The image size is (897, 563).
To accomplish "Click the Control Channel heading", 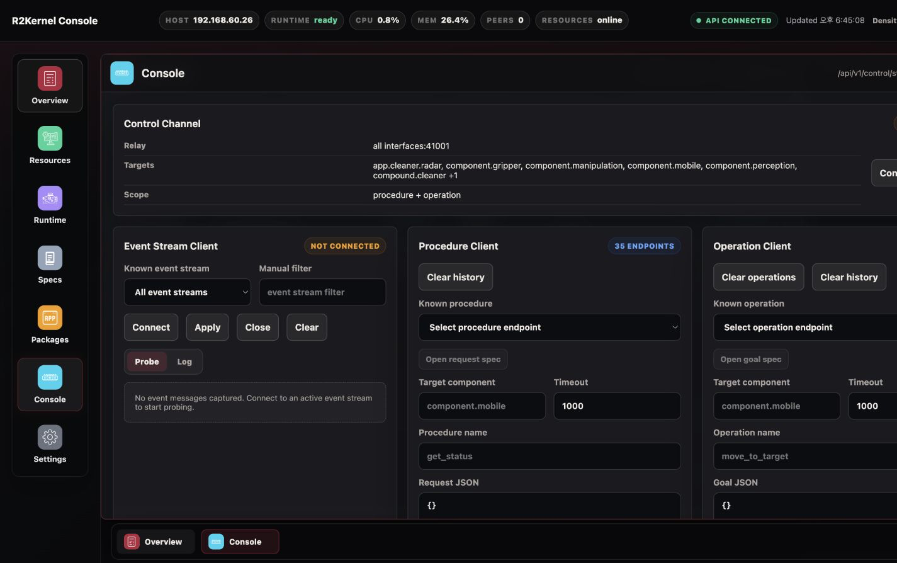I will tap(162, 124).
